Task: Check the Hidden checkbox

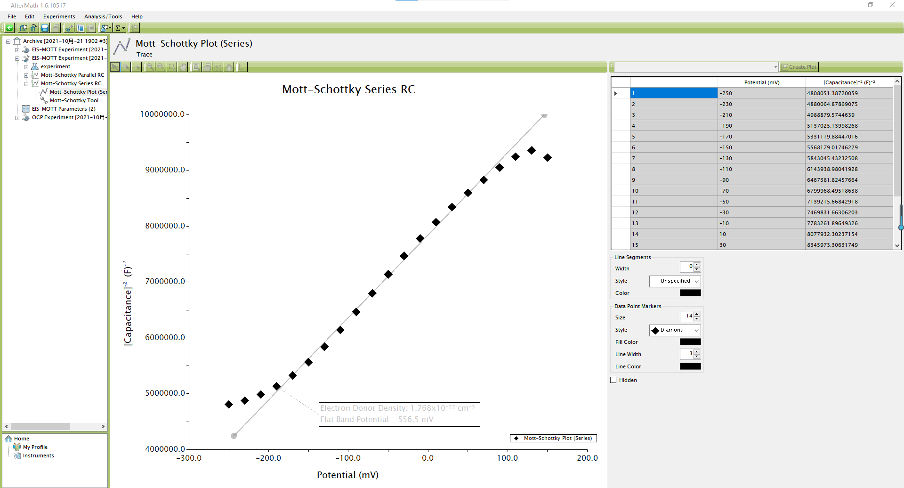Action: click(x=613, y=380)
